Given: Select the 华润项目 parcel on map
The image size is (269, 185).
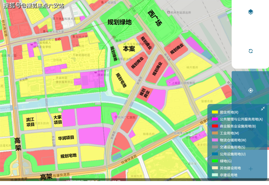Looking at the screenshot, I should click(66, 138).
